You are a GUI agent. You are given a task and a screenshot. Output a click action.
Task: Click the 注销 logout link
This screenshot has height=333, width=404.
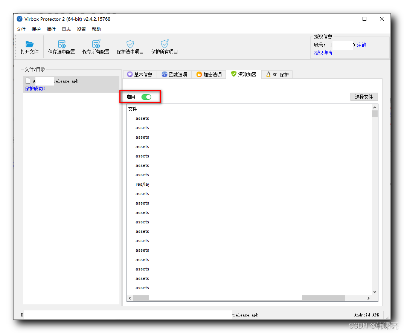361,45
